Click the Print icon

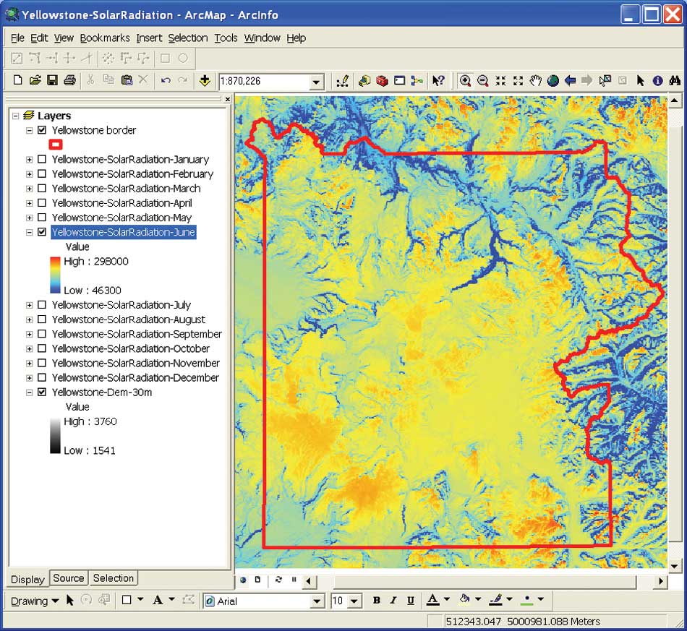(69, 81)
